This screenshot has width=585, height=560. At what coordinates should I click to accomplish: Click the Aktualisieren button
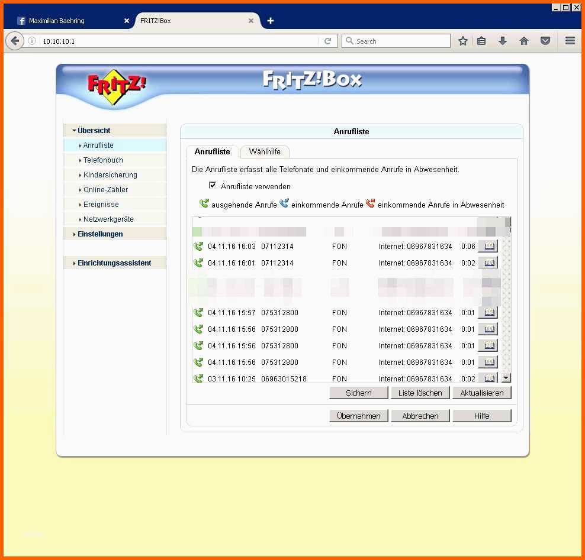point(481,393)
